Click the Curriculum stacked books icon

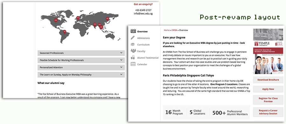(133, 45)
